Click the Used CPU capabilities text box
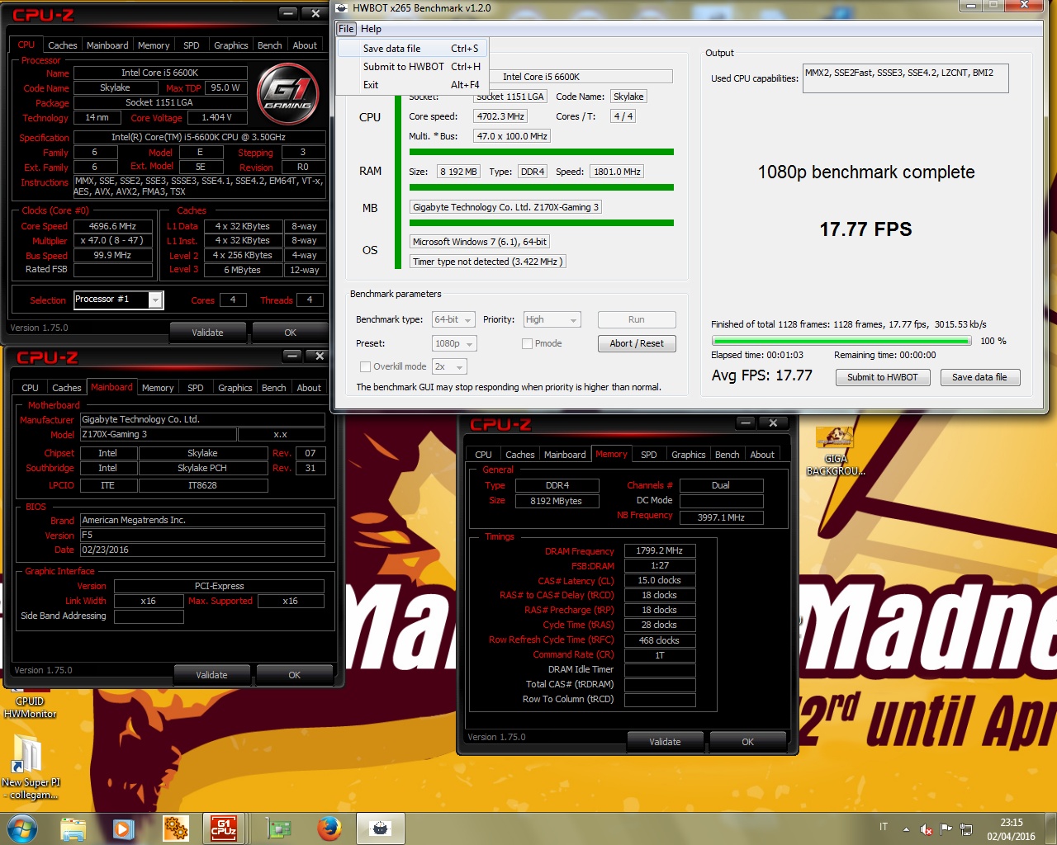Screen dimensions: 1057x845 tap(906, 78)
